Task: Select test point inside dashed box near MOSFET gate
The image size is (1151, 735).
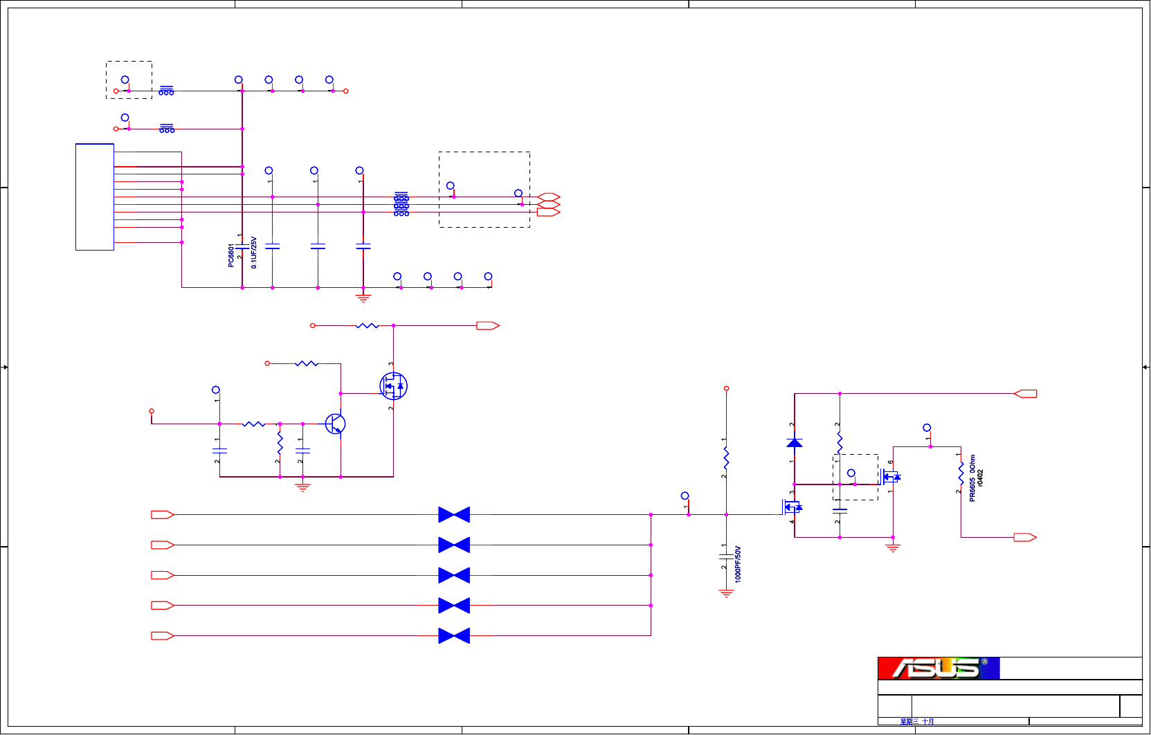Action: point(851,473)
